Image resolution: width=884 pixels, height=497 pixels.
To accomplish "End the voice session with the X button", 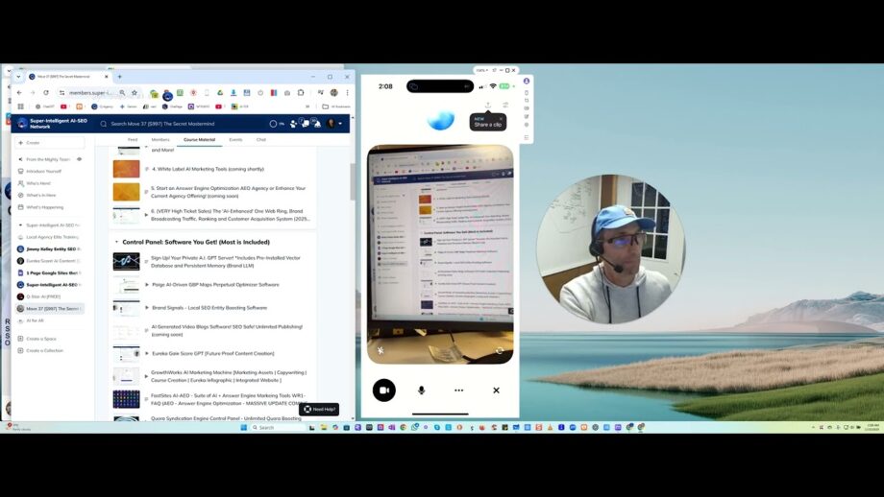I will [496, 390].
